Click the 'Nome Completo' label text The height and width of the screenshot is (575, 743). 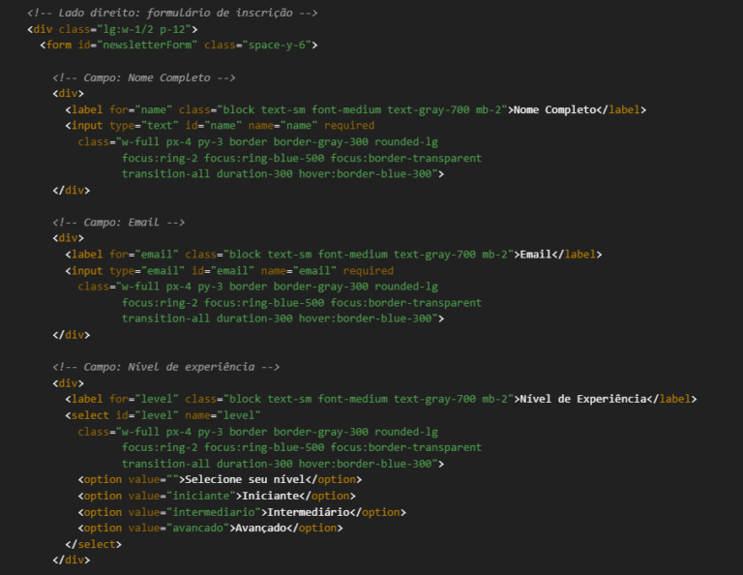coord(555,109)
